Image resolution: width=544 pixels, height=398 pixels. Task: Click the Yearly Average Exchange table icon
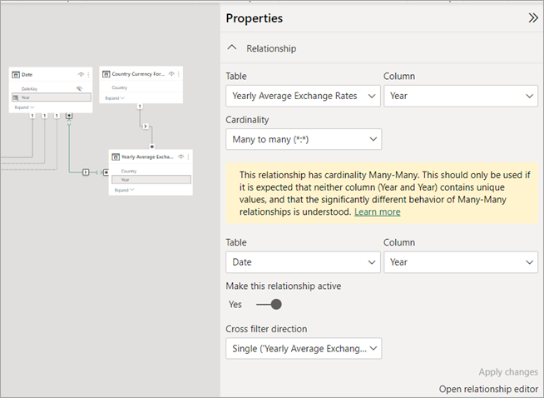(116, 157)
